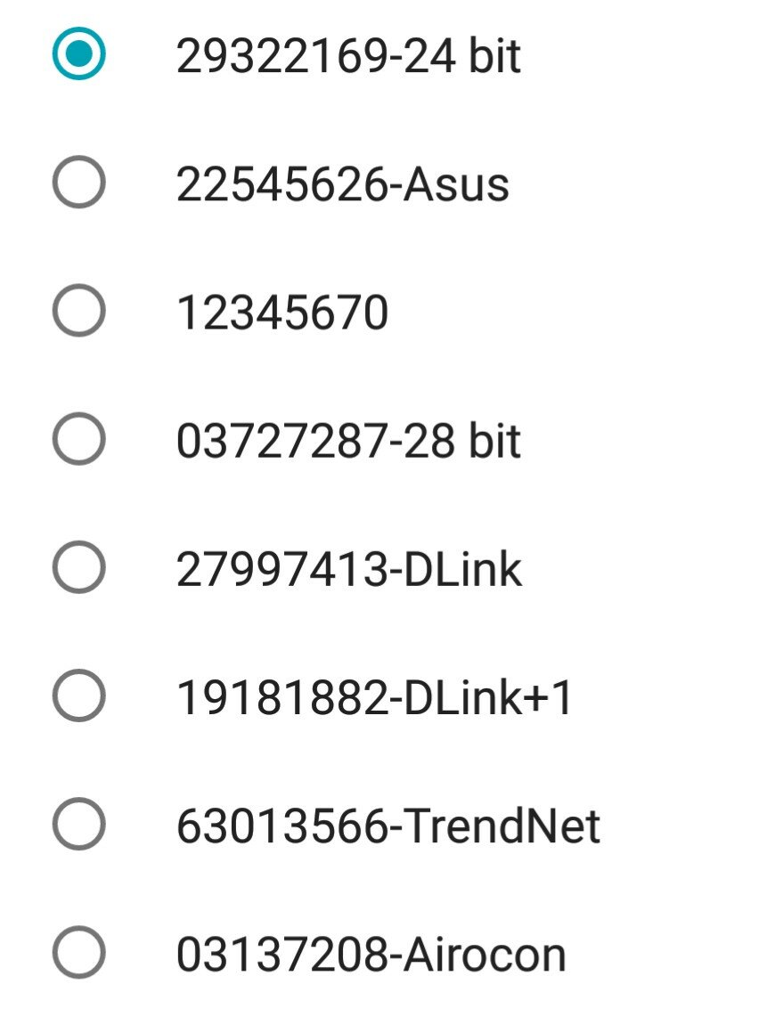Select the 29322169-24 bit radio button
The width and height of the screenshot is (783, 1033).
tap(79, 56)
